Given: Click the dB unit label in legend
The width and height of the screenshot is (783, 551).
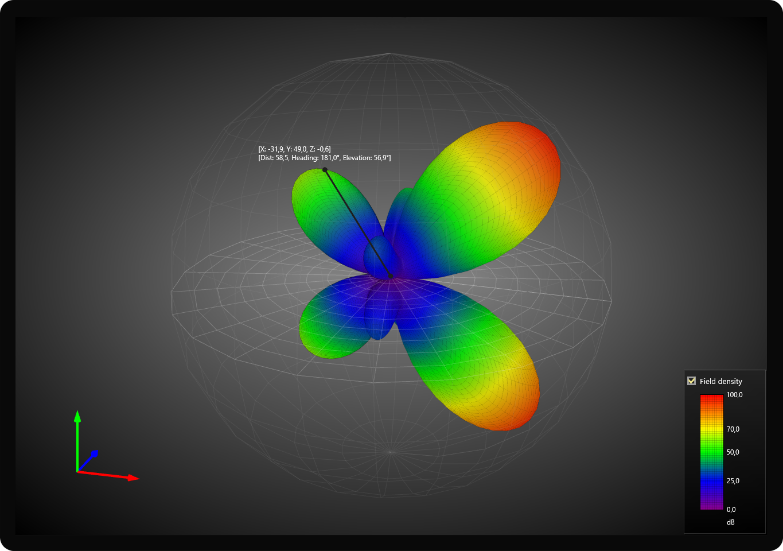Looking at the screenshot, I should (x=730, y=522).
